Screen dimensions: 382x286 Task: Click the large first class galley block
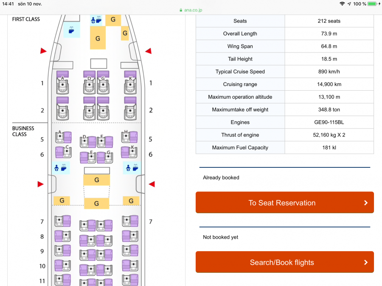click(x=98, y=38)
